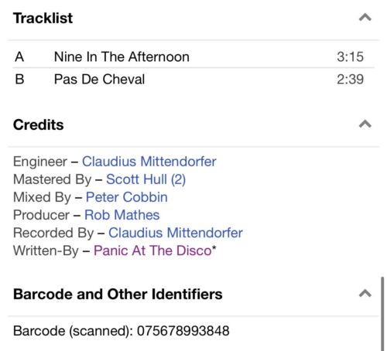Image resolution: width=387 pixels, height=351 pixels.
Task: Click the Credits section heading
Action: click(x=39, y=124)
